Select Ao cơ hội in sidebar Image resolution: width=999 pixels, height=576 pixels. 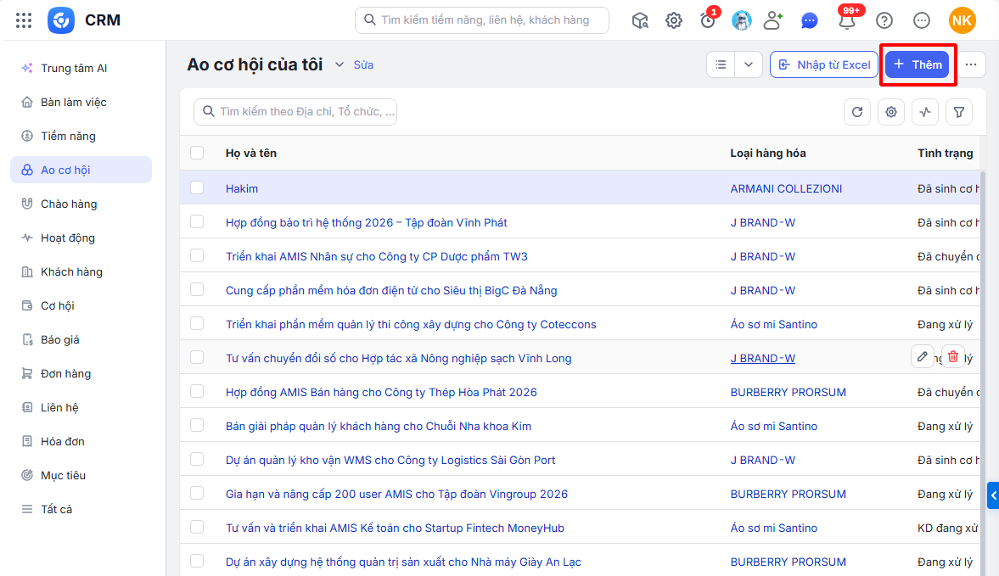(x=81, y=170)
